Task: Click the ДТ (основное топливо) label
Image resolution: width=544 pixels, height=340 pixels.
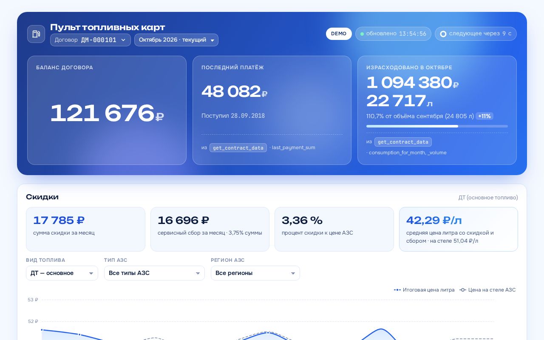Action: point(488,198)
